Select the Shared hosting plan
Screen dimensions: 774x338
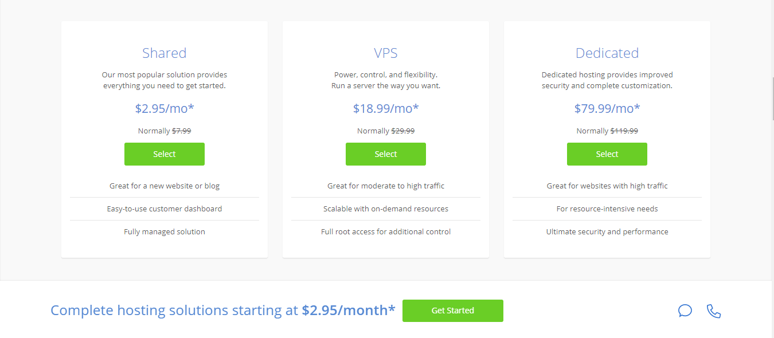click(165, 154)
